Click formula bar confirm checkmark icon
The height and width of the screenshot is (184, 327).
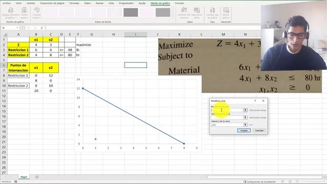[35, 28]
